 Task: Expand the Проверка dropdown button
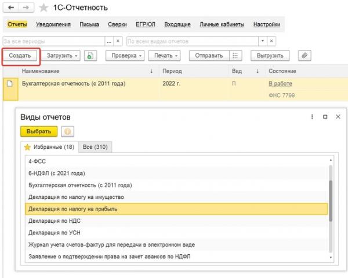[x=125, y=56]
